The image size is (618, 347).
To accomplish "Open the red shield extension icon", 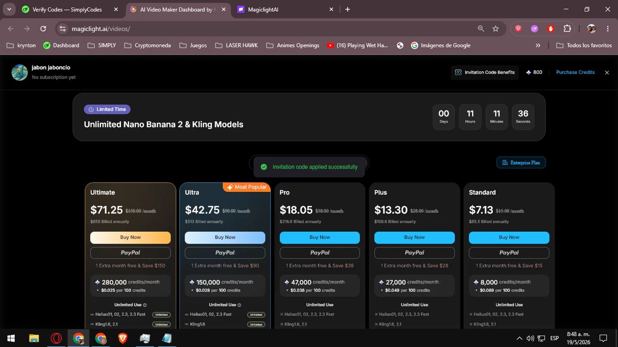I will pos(518,29).
